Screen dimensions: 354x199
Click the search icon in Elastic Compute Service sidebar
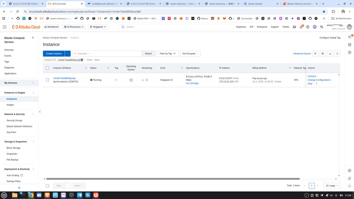point(33,38)
